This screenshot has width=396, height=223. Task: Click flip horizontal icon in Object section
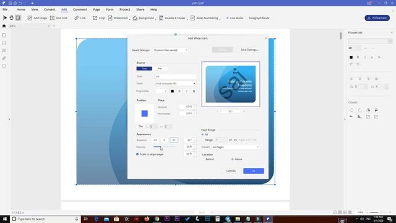click(368, 110)
